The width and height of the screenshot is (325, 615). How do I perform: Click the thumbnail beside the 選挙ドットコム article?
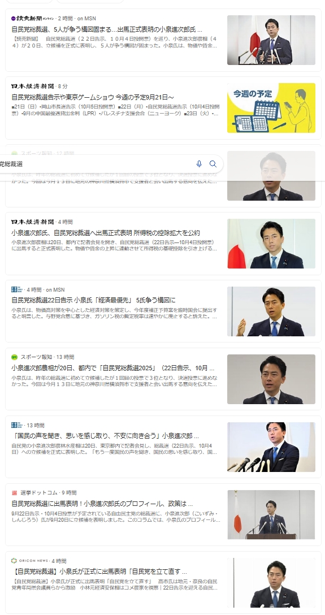pos(271,514)
